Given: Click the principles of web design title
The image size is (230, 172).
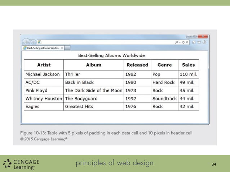Looking at the screenshot, I should point(115,163).
